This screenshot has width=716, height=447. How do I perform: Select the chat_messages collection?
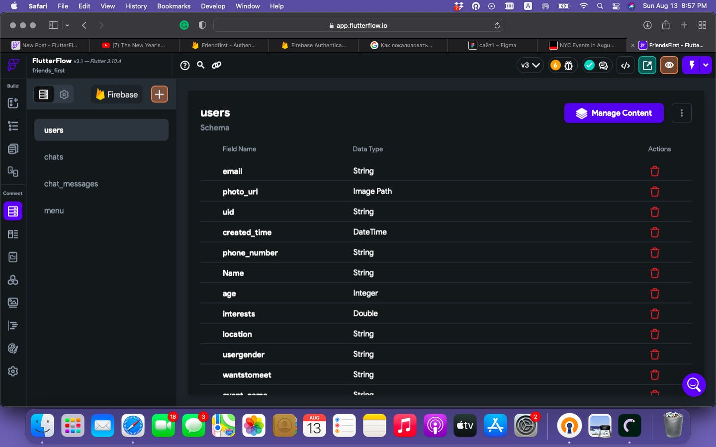pos(101,184)
